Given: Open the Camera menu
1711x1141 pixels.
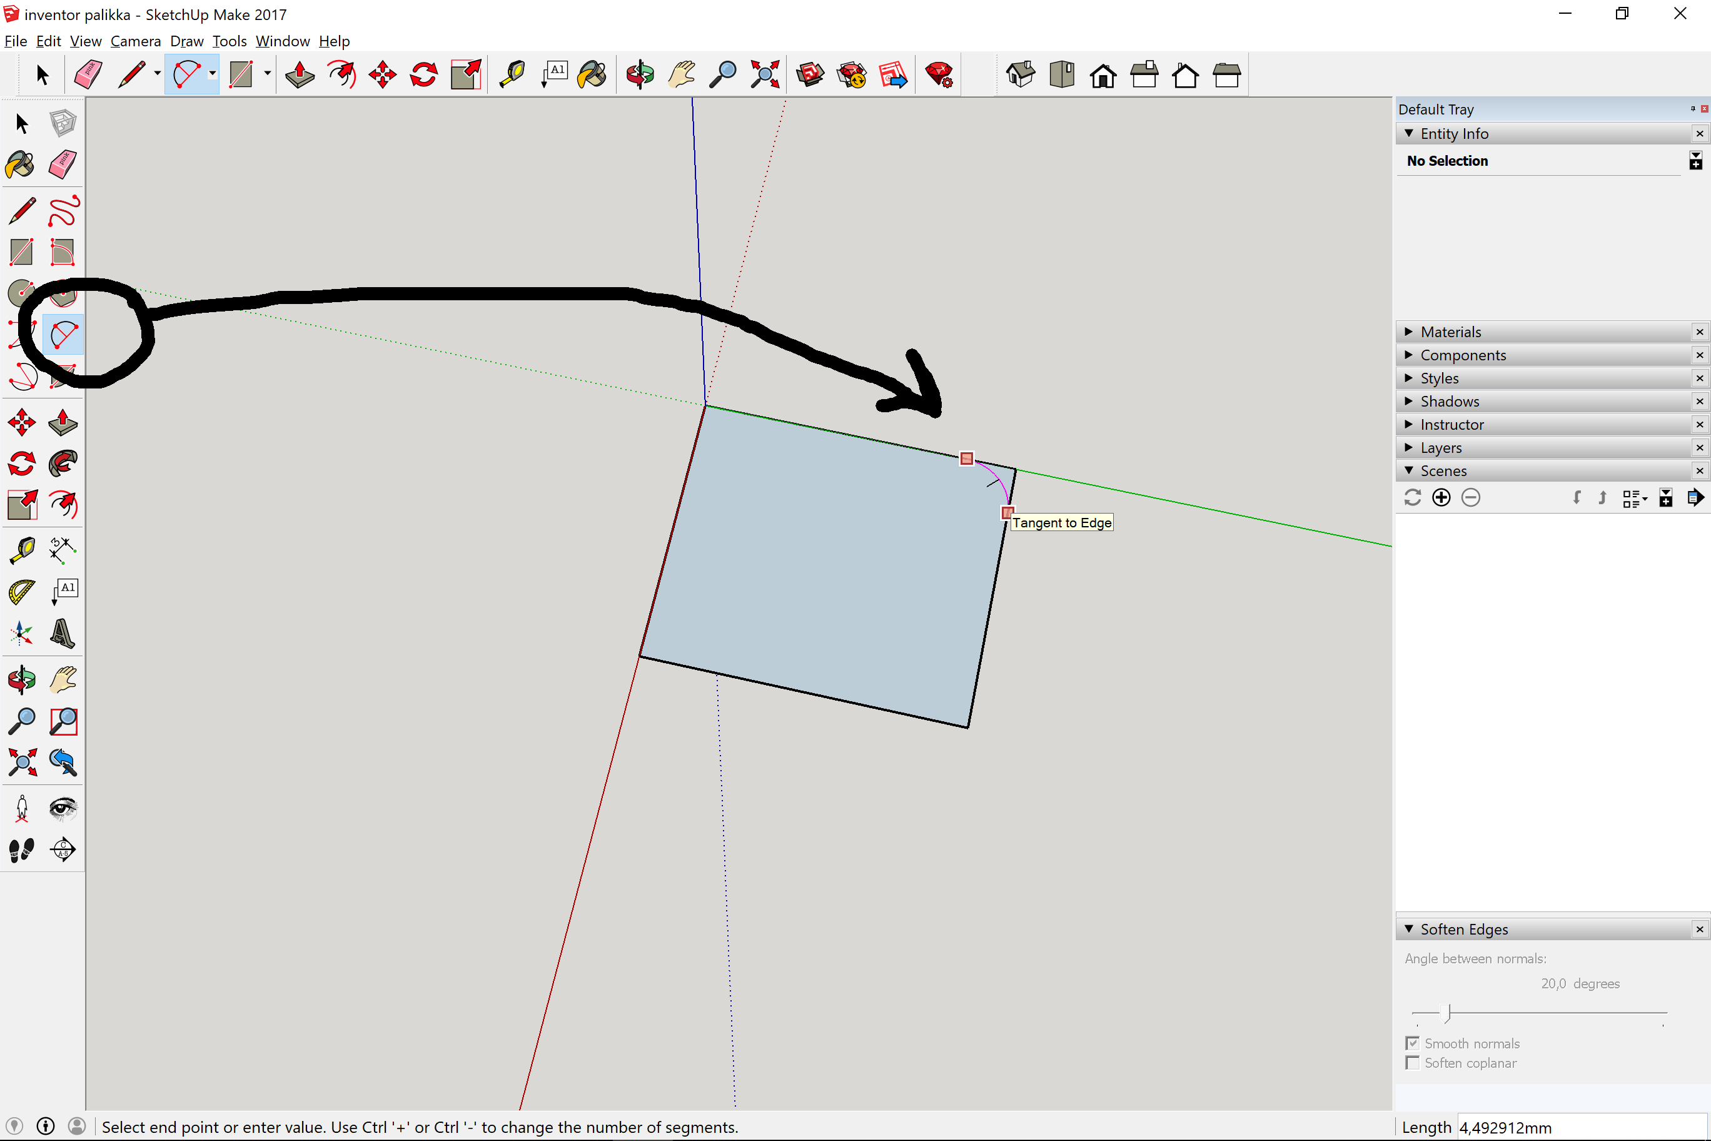Looking at the screenshot, I should point(135,41).
